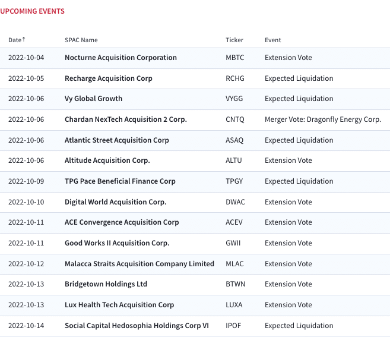390x337 pixels.
Task: Click the Event column header
Action: tap(272, 40)
